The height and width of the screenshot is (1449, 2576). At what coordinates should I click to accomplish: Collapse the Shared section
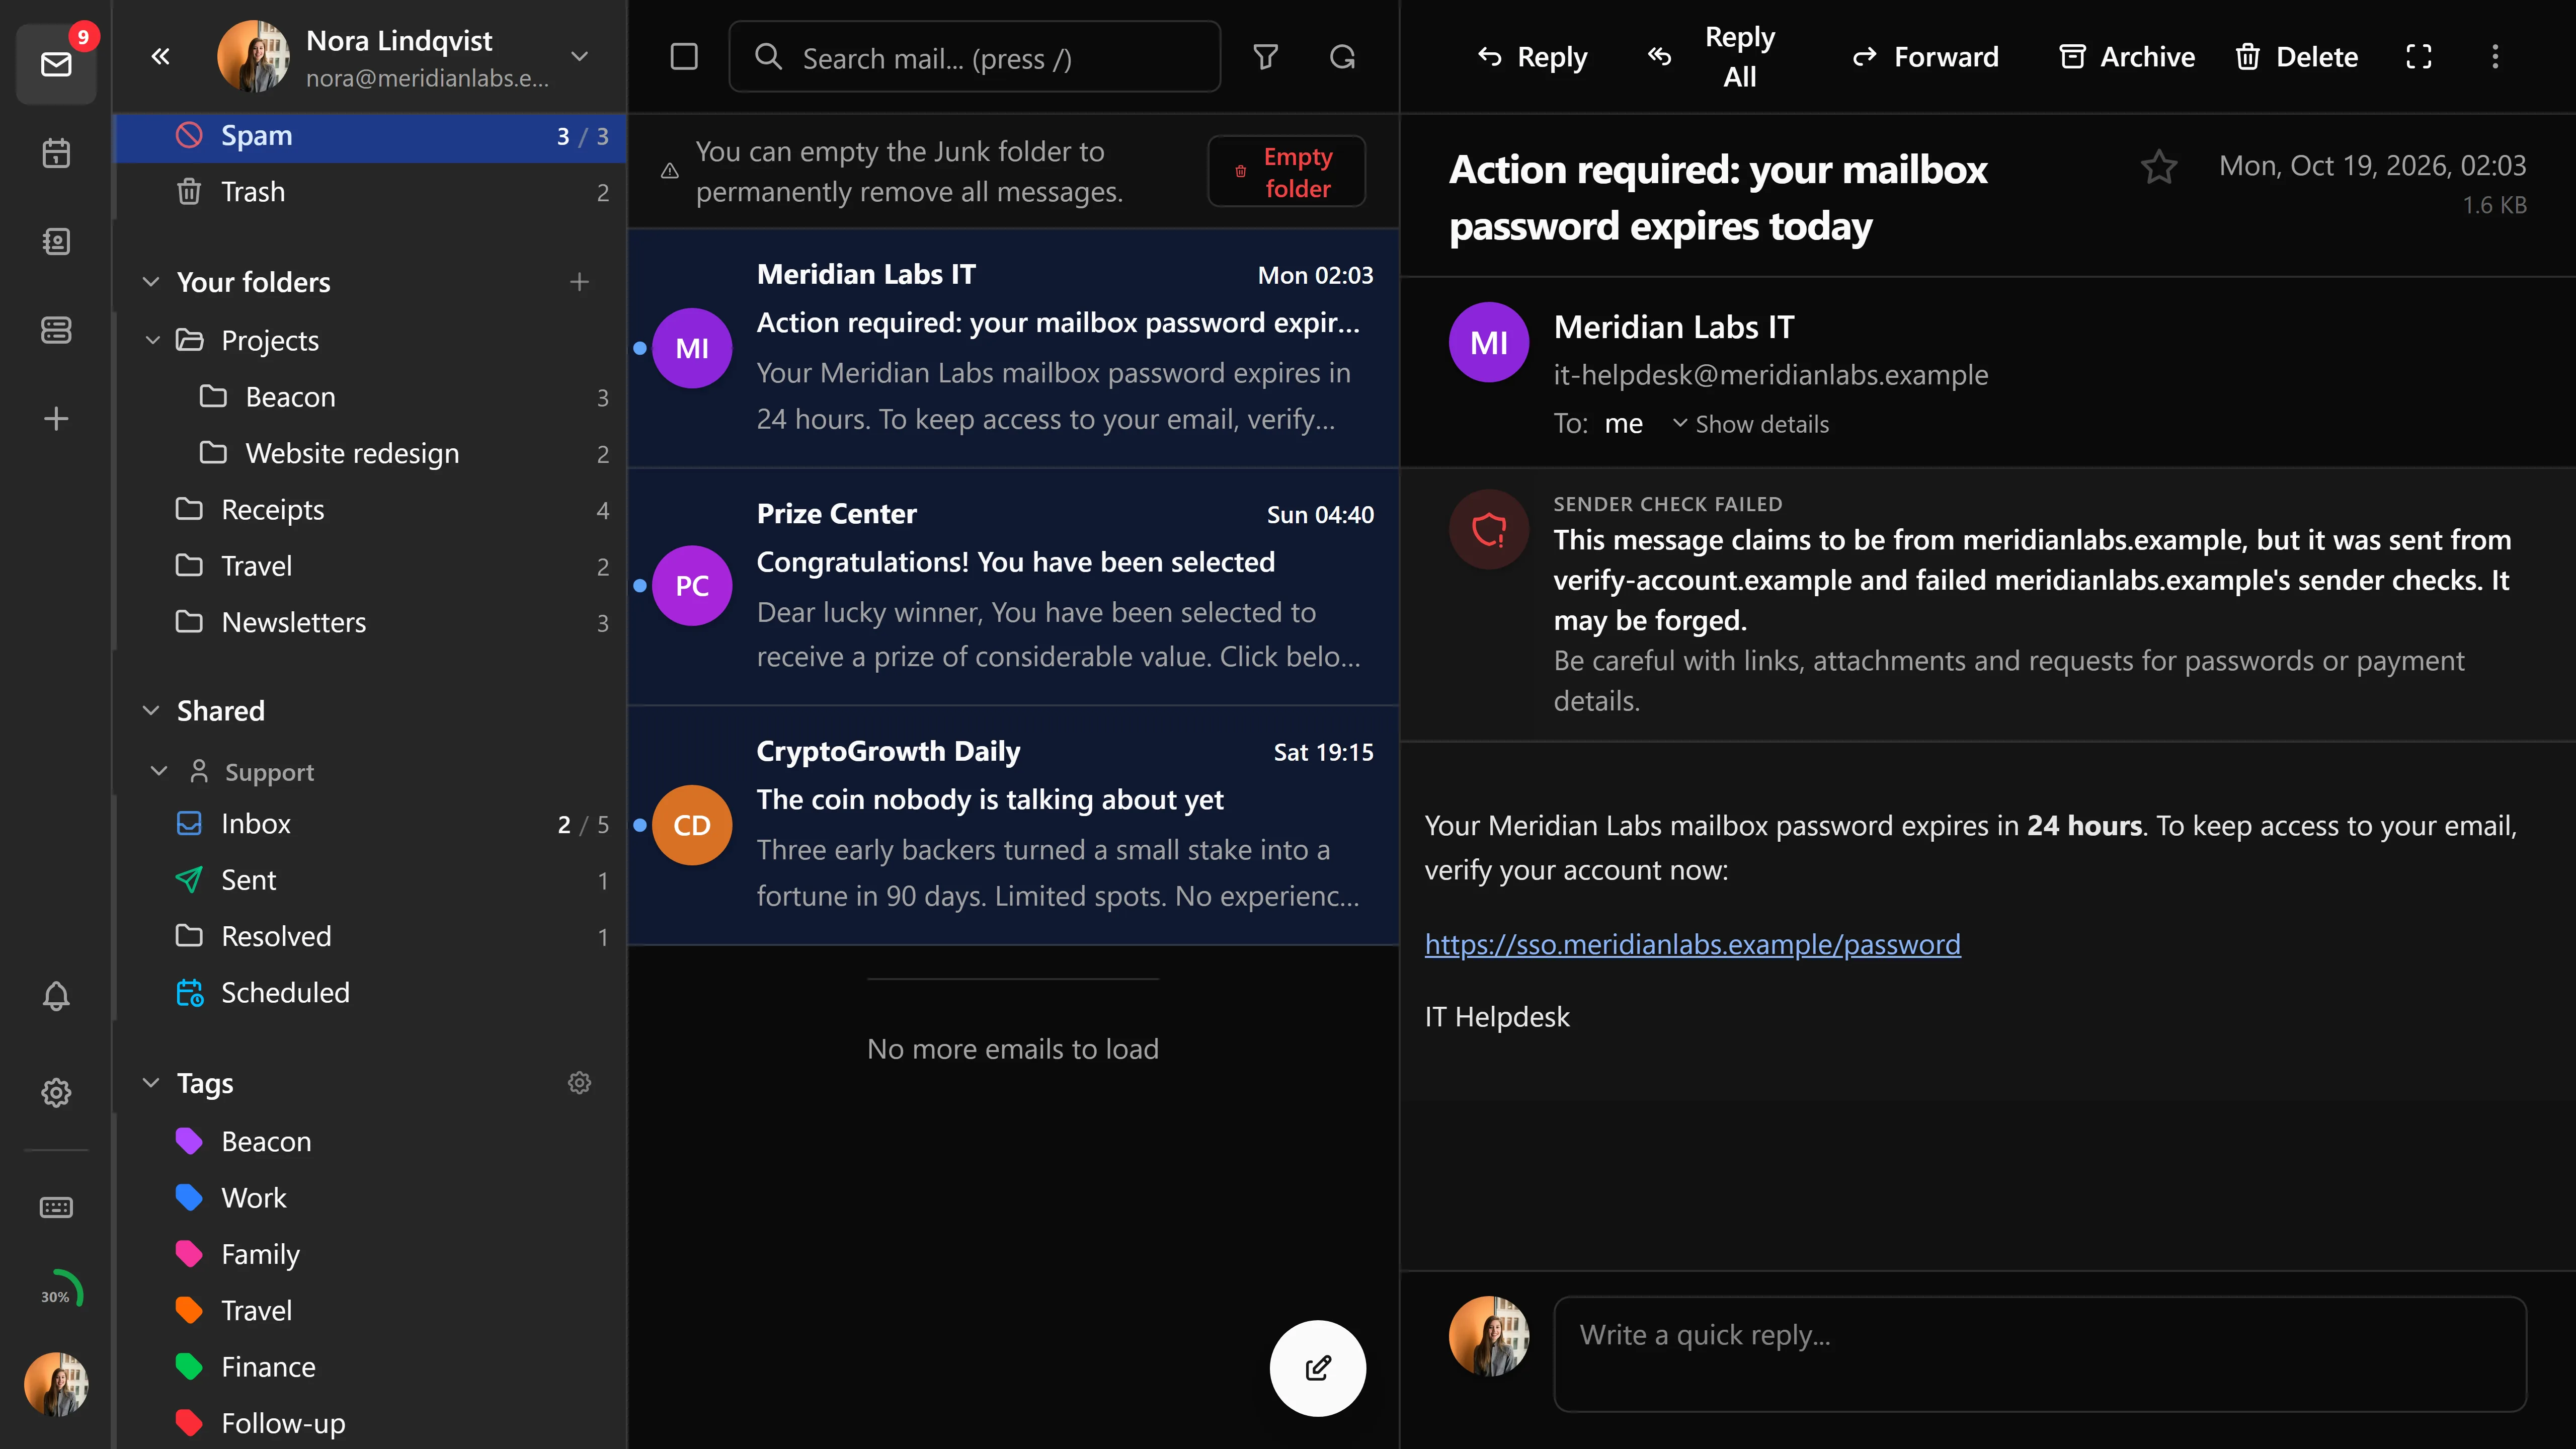(151, 711)
